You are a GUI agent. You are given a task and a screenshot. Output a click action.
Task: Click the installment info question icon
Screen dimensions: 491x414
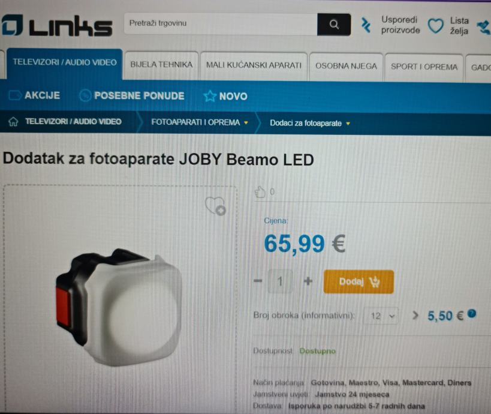click(472, 313)
